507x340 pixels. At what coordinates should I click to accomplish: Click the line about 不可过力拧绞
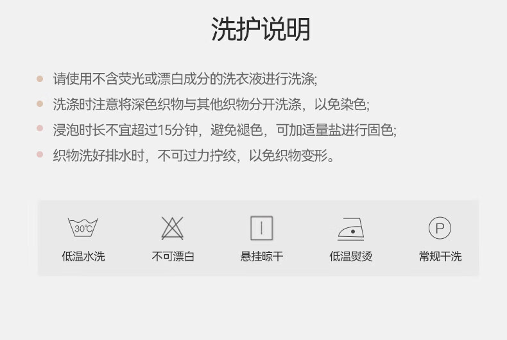(193, 156)
